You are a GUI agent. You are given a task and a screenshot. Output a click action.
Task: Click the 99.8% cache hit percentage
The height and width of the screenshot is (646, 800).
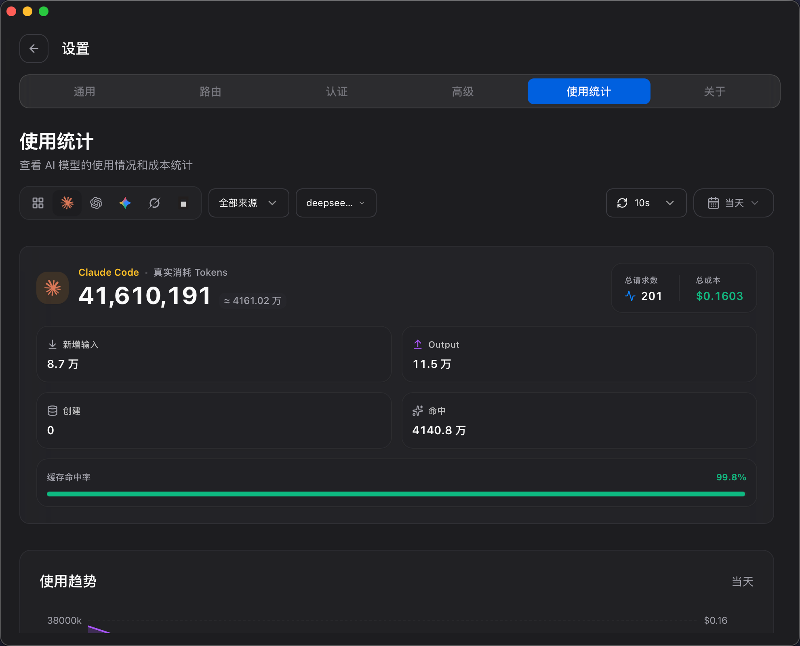click(x=731, y=477)
